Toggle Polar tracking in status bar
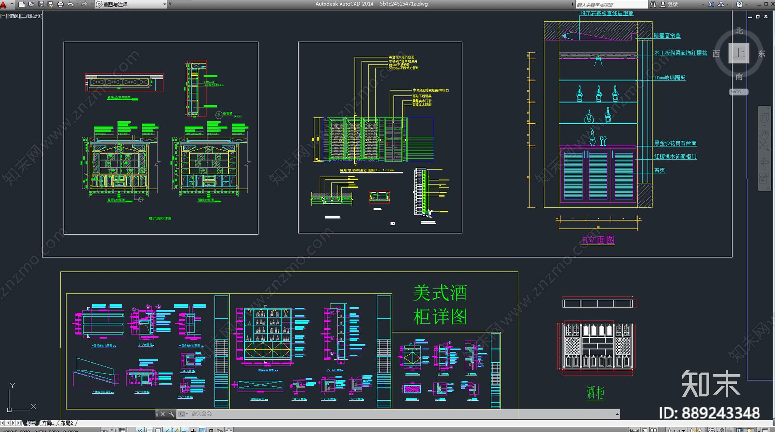 140,430
